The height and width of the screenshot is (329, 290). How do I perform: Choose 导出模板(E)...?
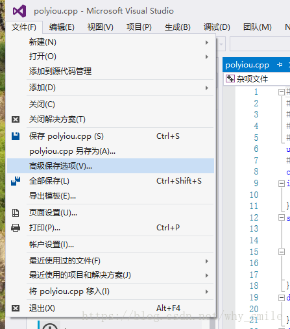pos(110,196)
